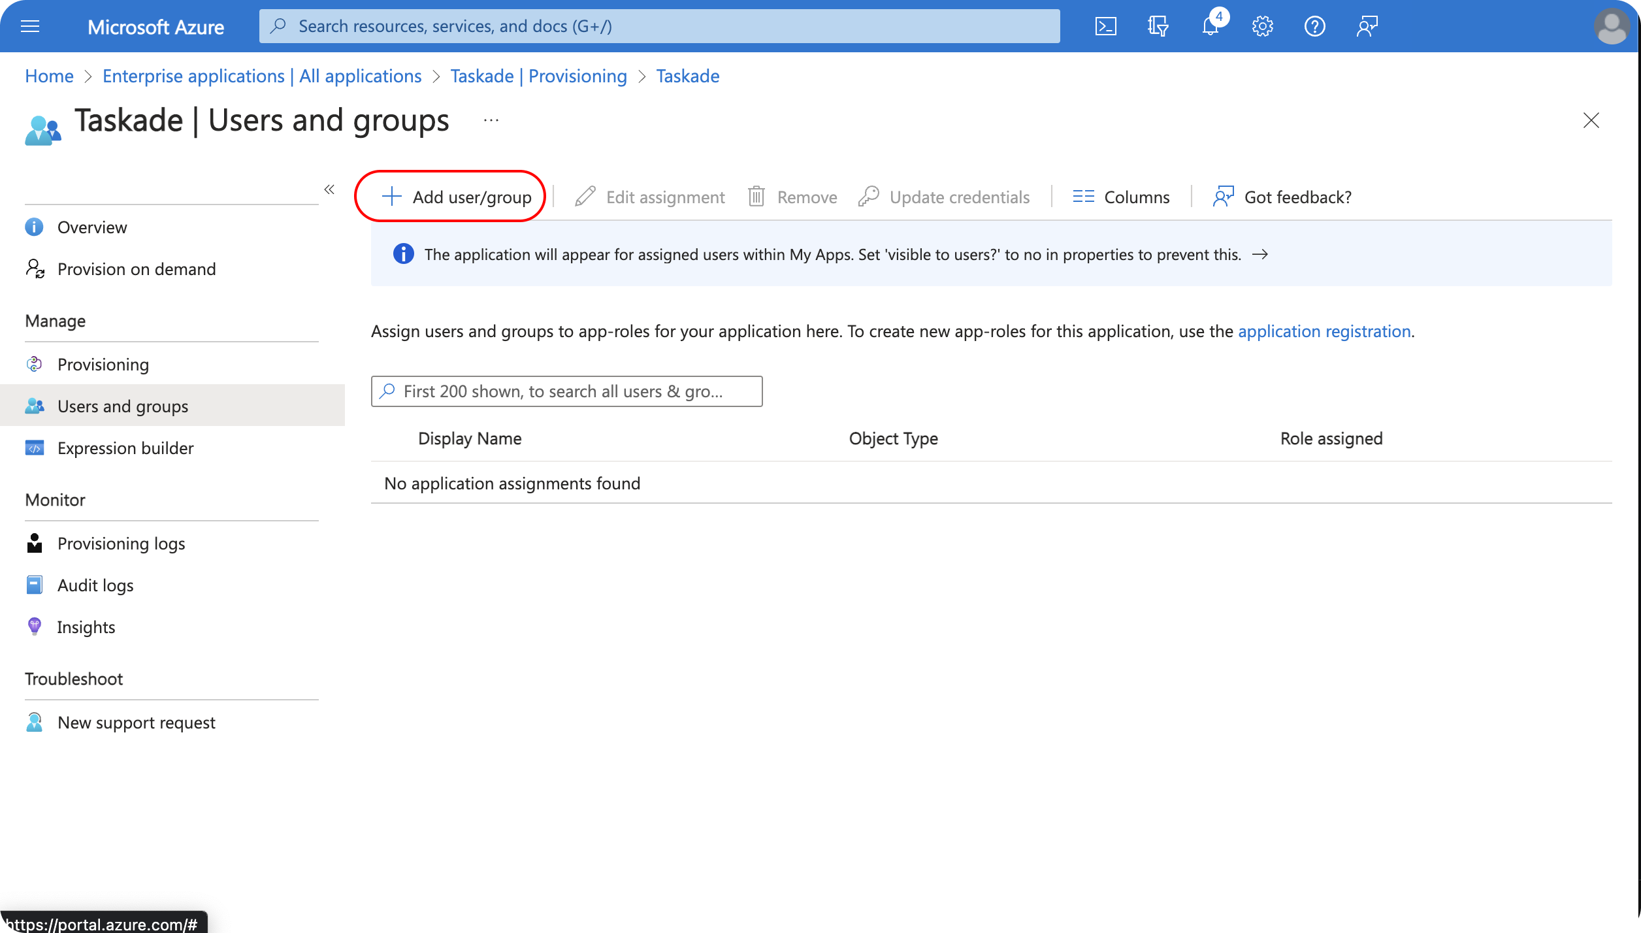Viewport: 1641px width, 933px height.
Task: Open the Cloud Shell icon
Action: click(x=1105, y=26)
